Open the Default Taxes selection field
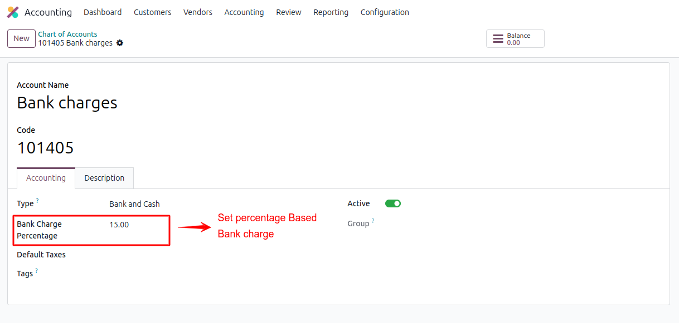This screenshot has width=679, height=323. [167, 255]
